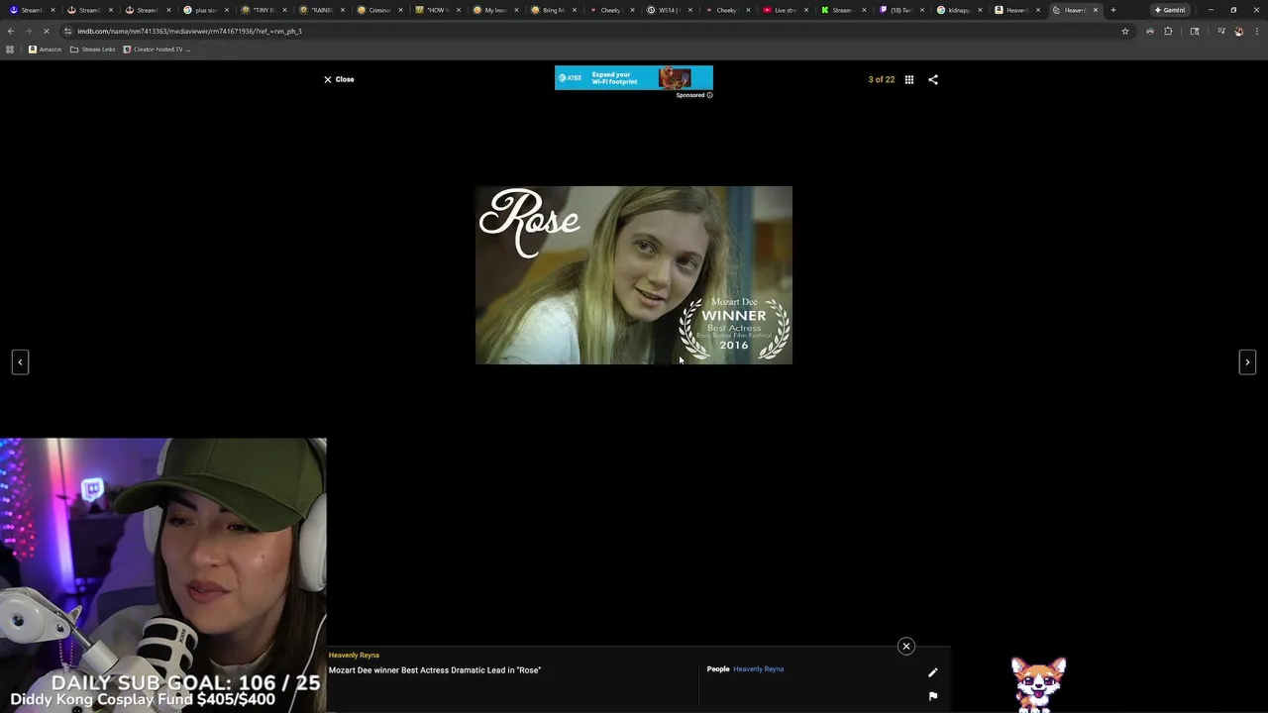The height and width of the screenshot is (713, 1268).
Task: Open the Extensions puzzle icon
Action: (x=1168, y=31)
